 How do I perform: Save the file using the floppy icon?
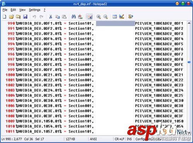pyautogui.click(x=25, y=17)
